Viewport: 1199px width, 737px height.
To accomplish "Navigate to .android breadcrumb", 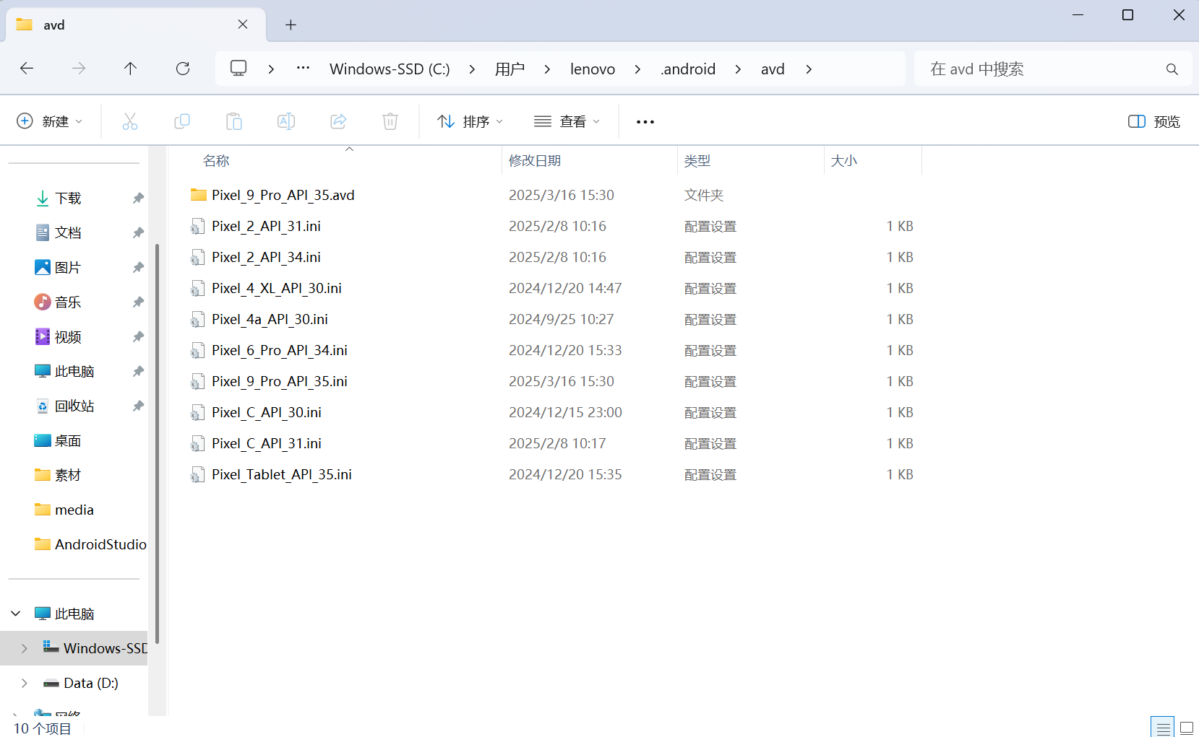I will coord(688,69).
